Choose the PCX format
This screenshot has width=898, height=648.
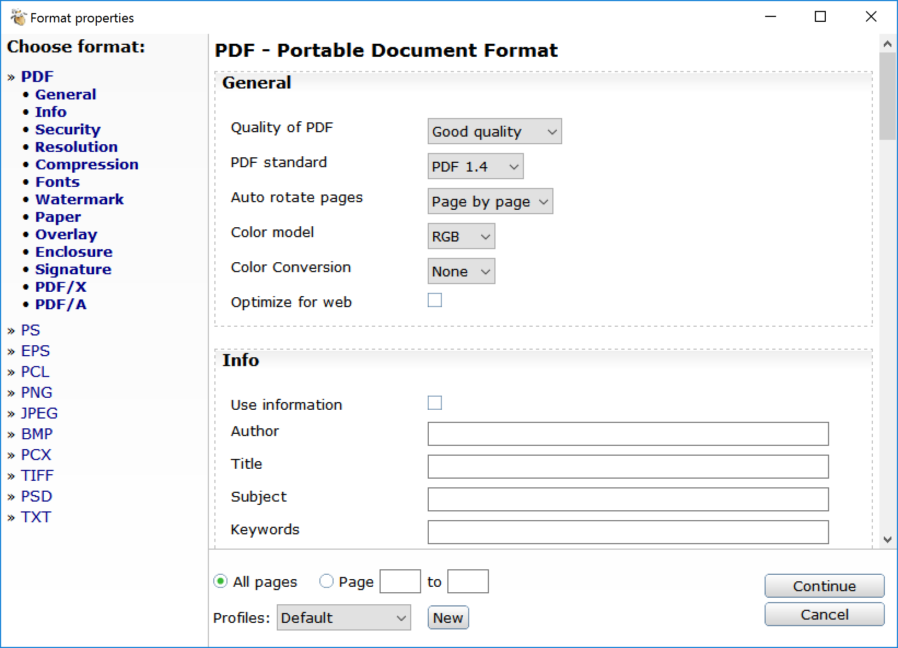36,455
